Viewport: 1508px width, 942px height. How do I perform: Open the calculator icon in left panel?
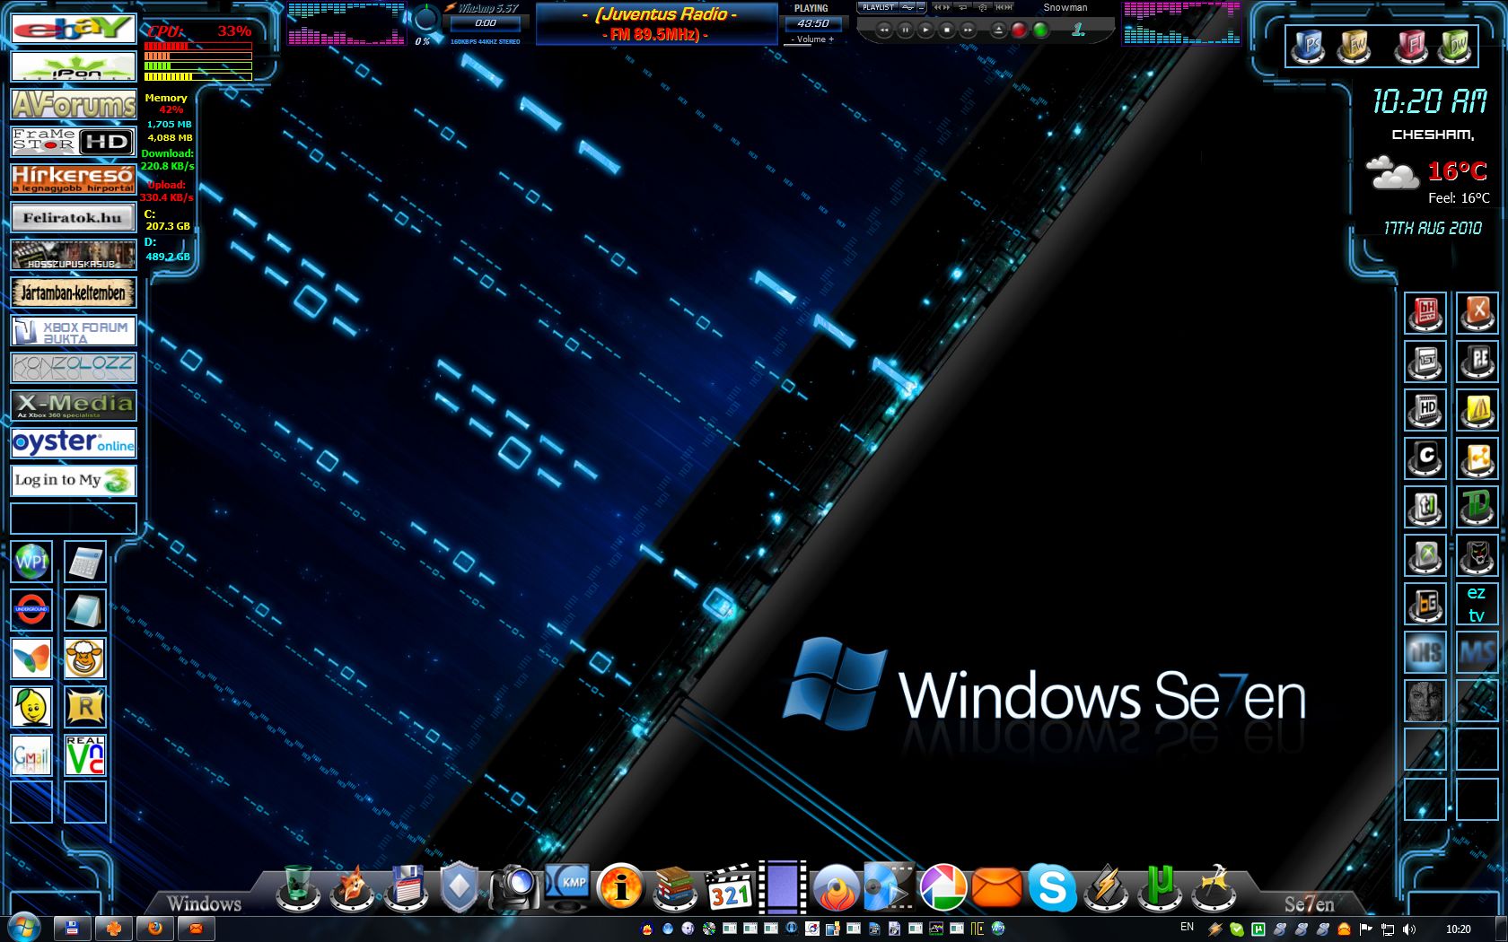coord(85,562)
